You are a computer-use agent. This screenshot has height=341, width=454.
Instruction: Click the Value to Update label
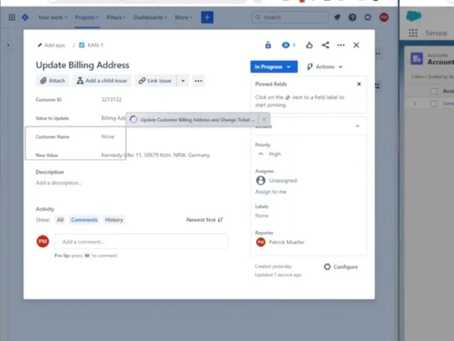(52, 118)
